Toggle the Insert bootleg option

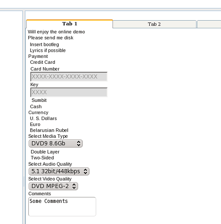pyautogui.click(x=44, y=44)
